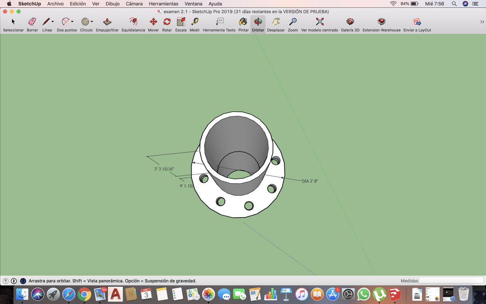Open Finder from the dock
This screenshot has height=304, width=486.
pyautogui.click(x=22, y=293)
